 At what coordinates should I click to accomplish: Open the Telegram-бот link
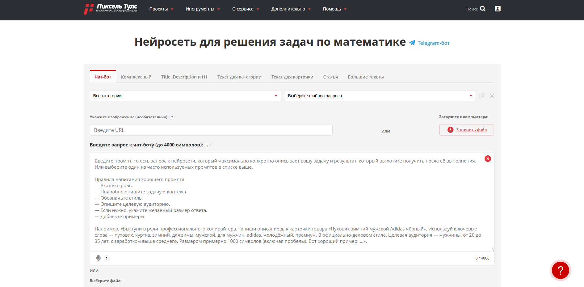pyautogui.click(x=433, y=43)
